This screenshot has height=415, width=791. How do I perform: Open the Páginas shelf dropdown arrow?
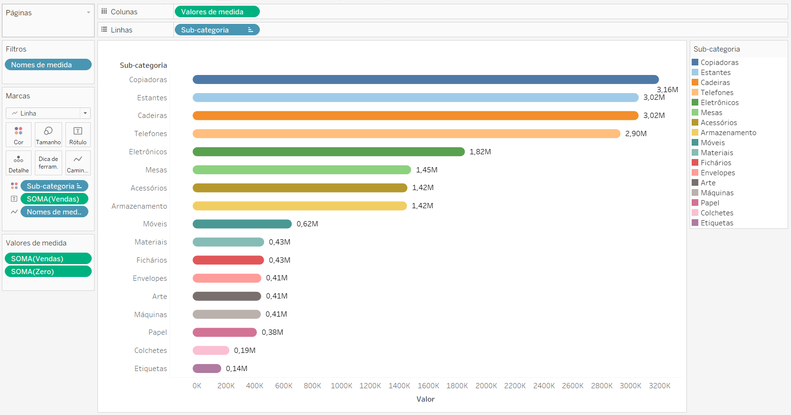click(x=88, y=12)
